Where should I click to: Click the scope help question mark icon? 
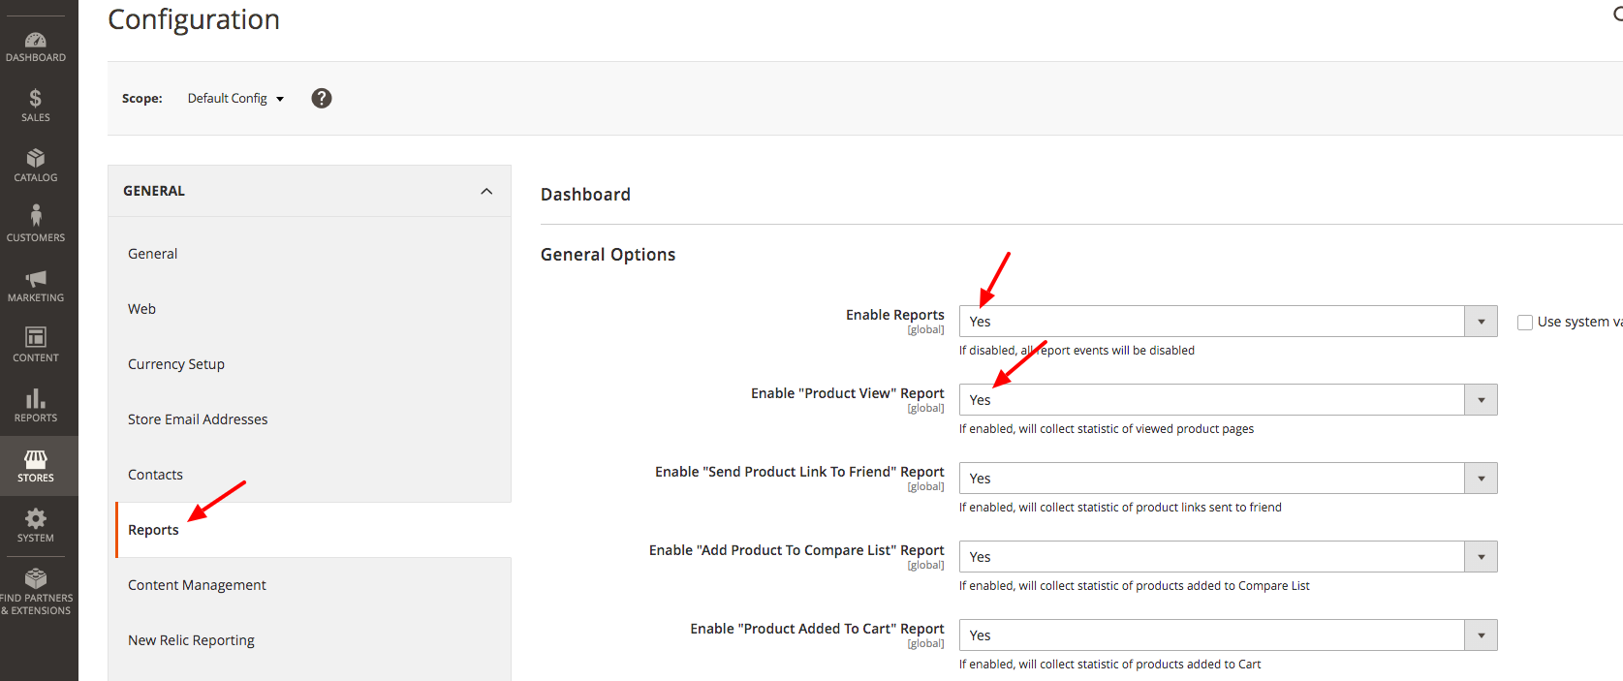(322, 98)
